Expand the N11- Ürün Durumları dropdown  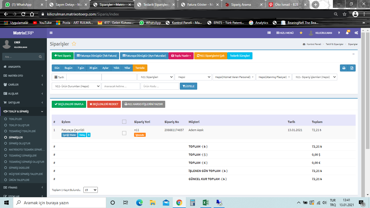76,86
